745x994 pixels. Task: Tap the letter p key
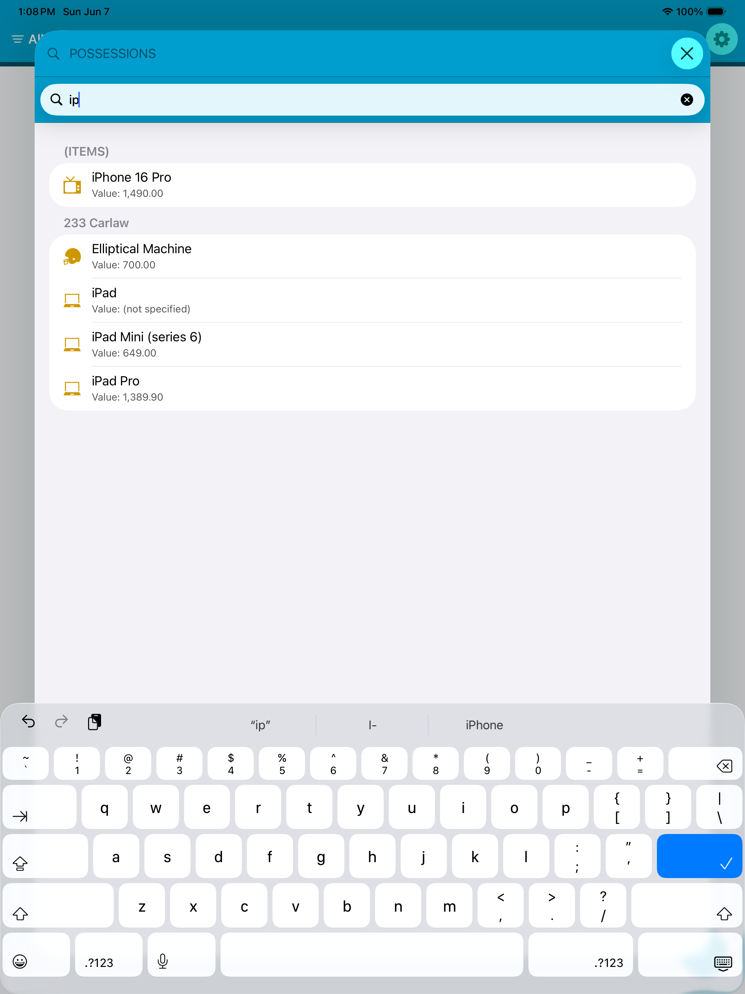565,807
